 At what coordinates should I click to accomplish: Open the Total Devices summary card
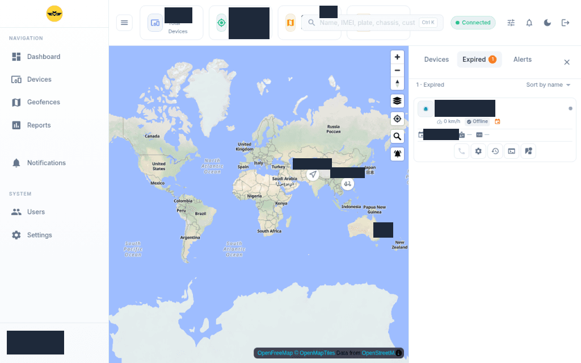point(171,23)
